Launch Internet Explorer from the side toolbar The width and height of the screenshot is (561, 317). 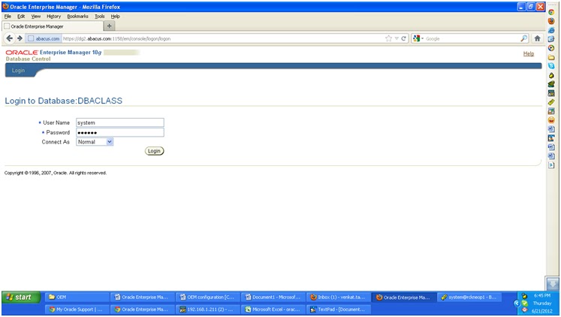click(551, 30)
